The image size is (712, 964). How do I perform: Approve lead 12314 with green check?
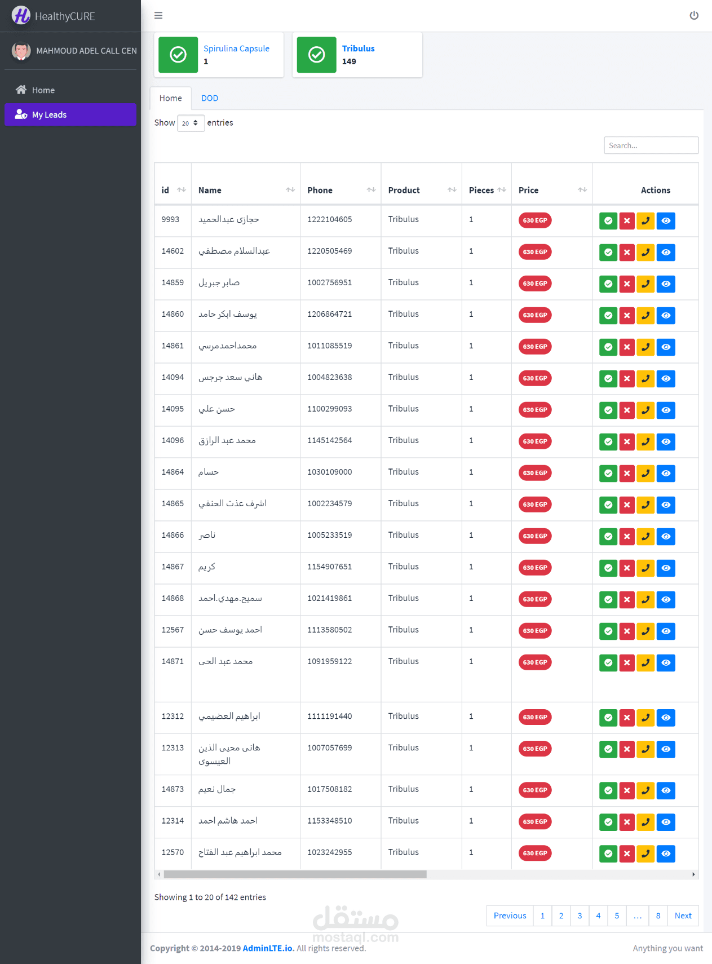pyautogui.click(x=608, y=822)
